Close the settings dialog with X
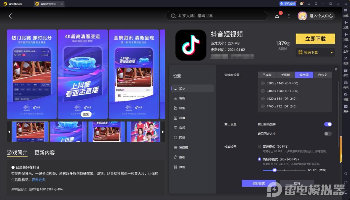350x200 pixels. pyautogui.click(x=336, y=69)
